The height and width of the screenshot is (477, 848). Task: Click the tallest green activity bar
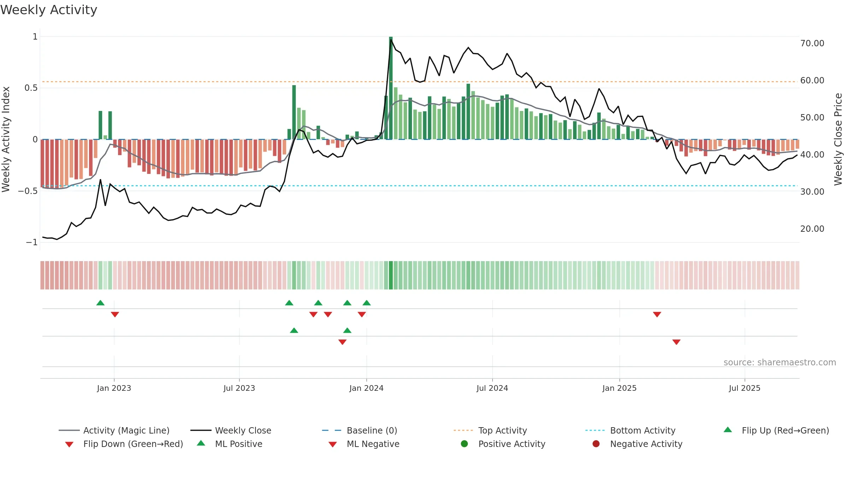click(x=391, y=88)
